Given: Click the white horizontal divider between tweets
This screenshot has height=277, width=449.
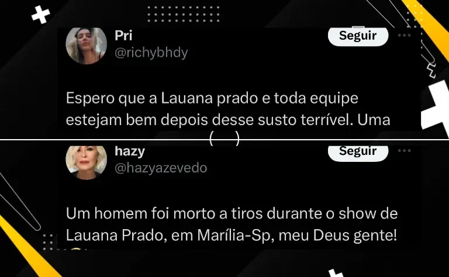Looking at the screenshot, I should (224, 140).
